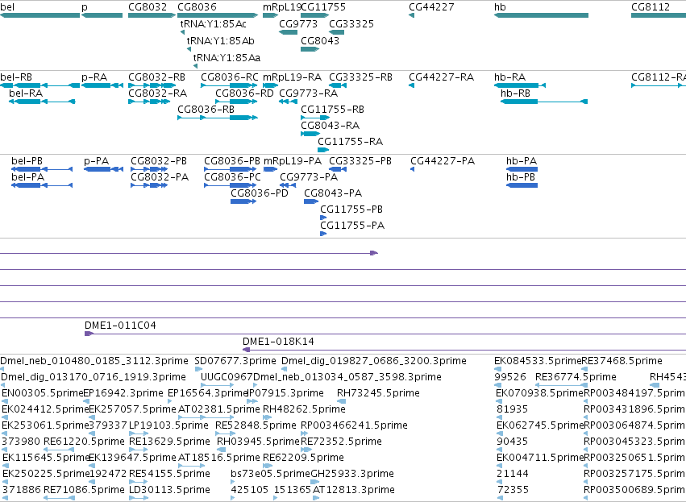
Task: Select the CG8032-RA transcript label
Action: [x=157, y=93]
